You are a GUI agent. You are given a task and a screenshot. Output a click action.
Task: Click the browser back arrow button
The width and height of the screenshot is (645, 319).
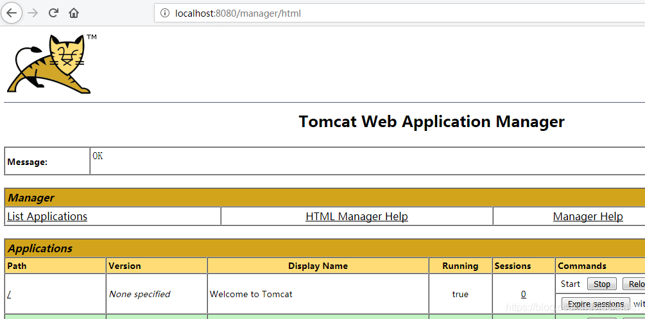point(12,13)
